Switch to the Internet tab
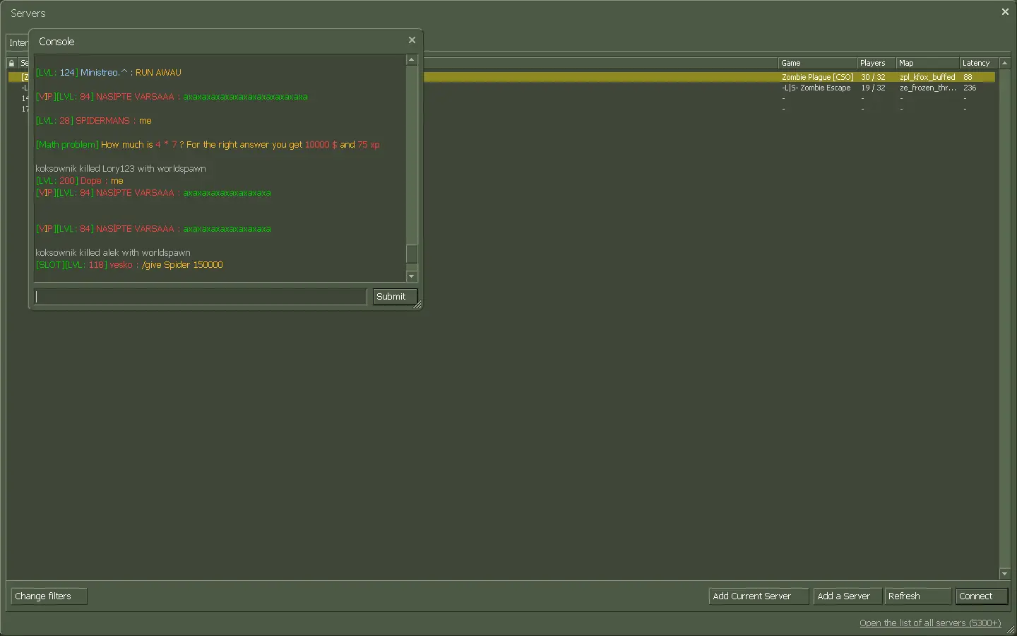The height and width of the screenshot is (636, 1017). (18, 43)
